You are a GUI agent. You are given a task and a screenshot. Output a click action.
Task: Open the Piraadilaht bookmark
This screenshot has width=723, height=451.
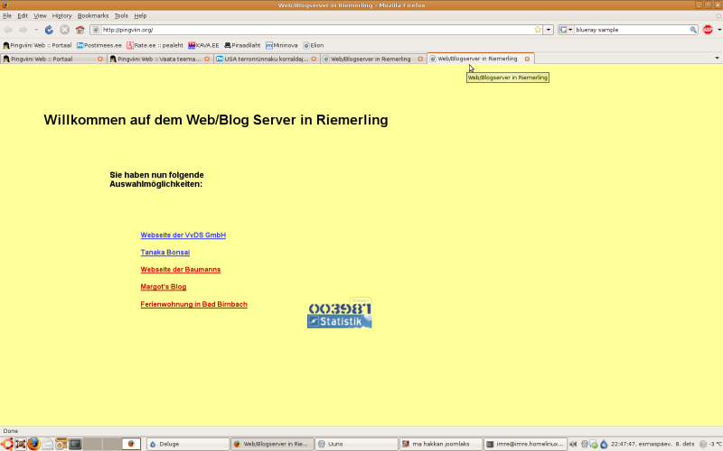click(242, 45)
